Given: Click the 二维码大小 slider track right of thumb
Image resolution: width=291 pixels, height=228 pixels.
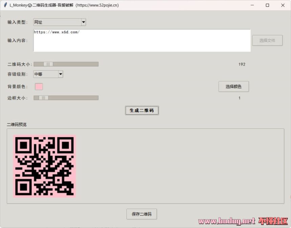Looking at the screenshot, I should (76, 64).
